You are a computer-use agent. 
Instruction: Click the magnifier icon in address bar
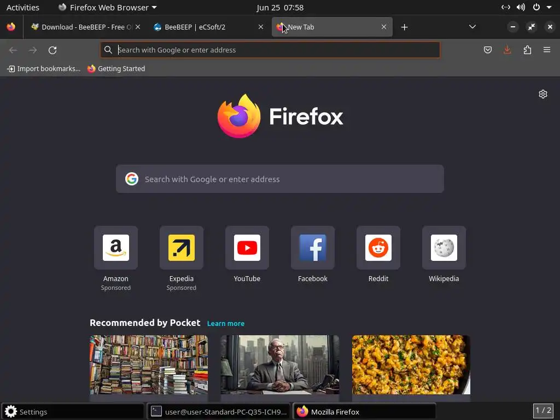tap(108, 50)
